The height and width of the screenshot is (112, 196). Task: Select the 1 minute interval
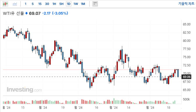(25, 4)
